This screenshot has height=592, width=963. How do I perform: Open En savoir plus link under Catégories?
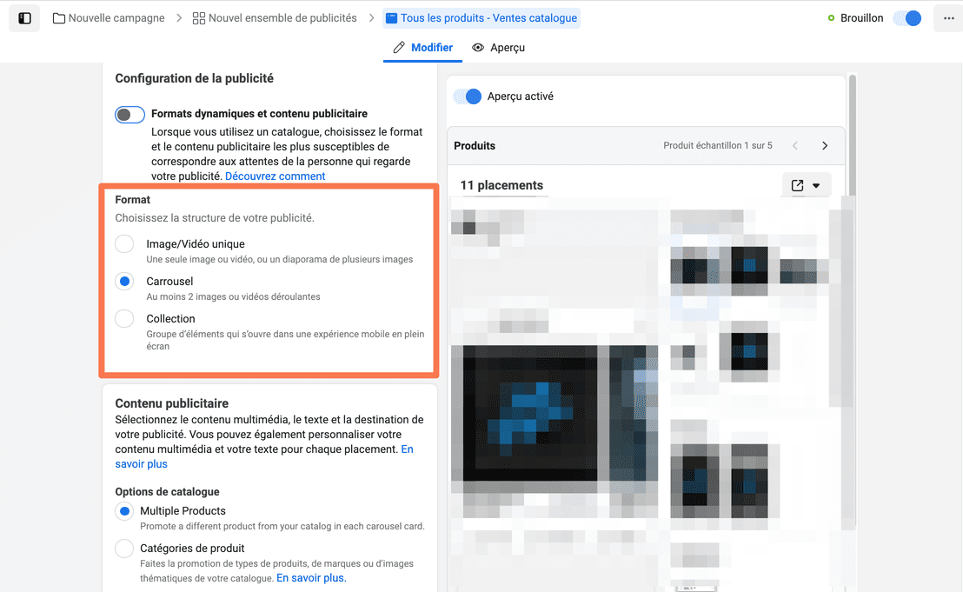click(311, 578)
